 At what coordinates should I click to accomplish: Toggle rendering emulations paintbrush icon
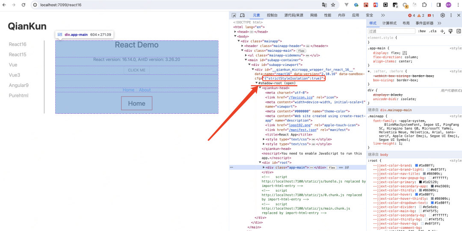pyautogui.click(x=450, y=31)
